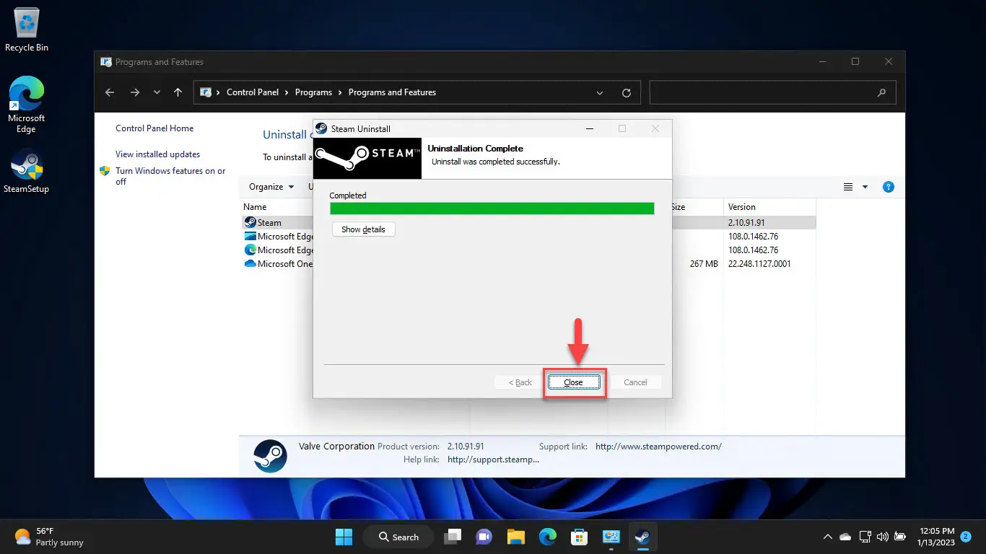The width and height of the screenshot is (986, 554).
Task: Click Programs breadcrumb
Action: tap(313, 92)
